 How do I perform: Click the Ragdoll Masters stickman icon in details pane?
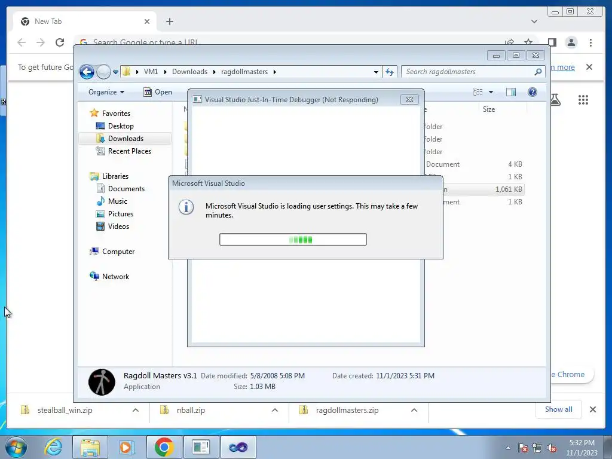[x=102, y=382]
